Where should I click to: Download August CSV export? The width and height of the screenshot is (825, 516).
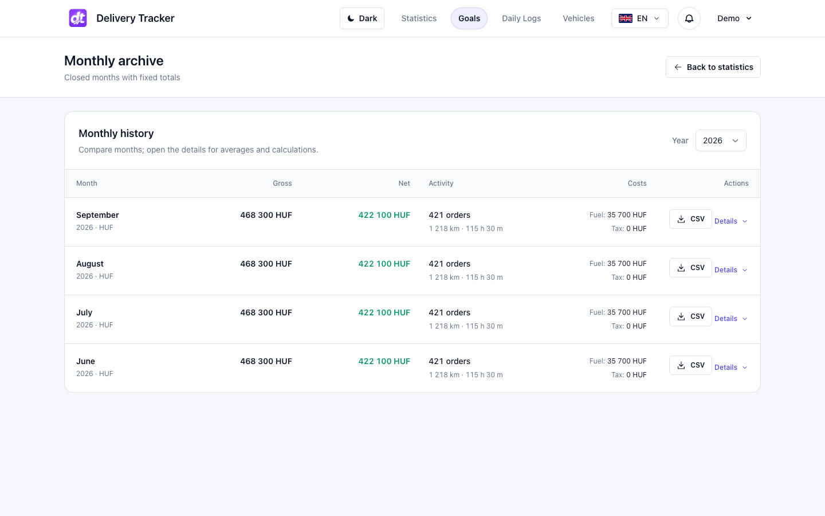point(690,268)
